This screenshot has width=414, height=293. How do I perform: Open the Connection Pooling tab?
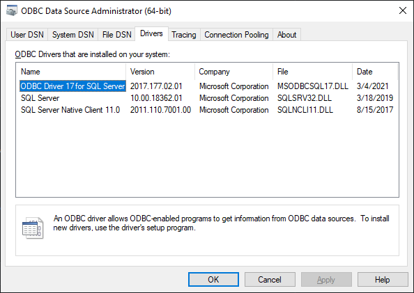click(x=236, y=35)
